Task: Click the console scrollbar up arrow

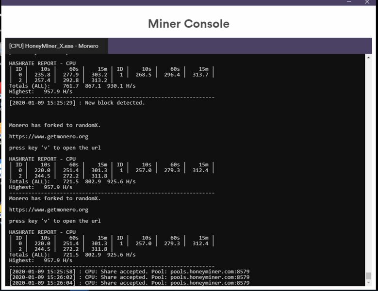Action: coord(369,57)
